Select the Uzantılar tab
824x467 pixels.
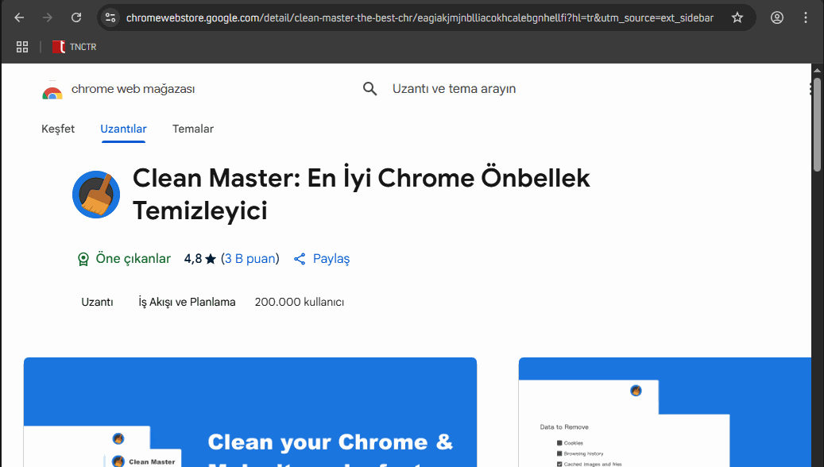123,129
